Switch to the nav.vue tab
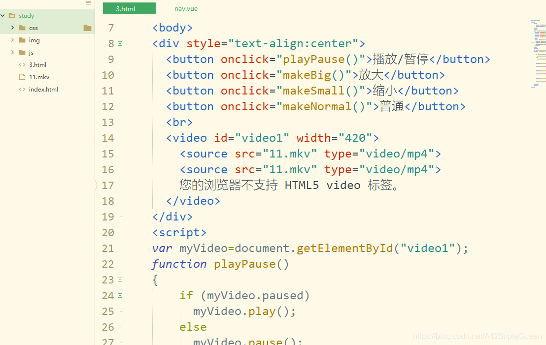This screenshot has width=546, height=345. [186, 8]
